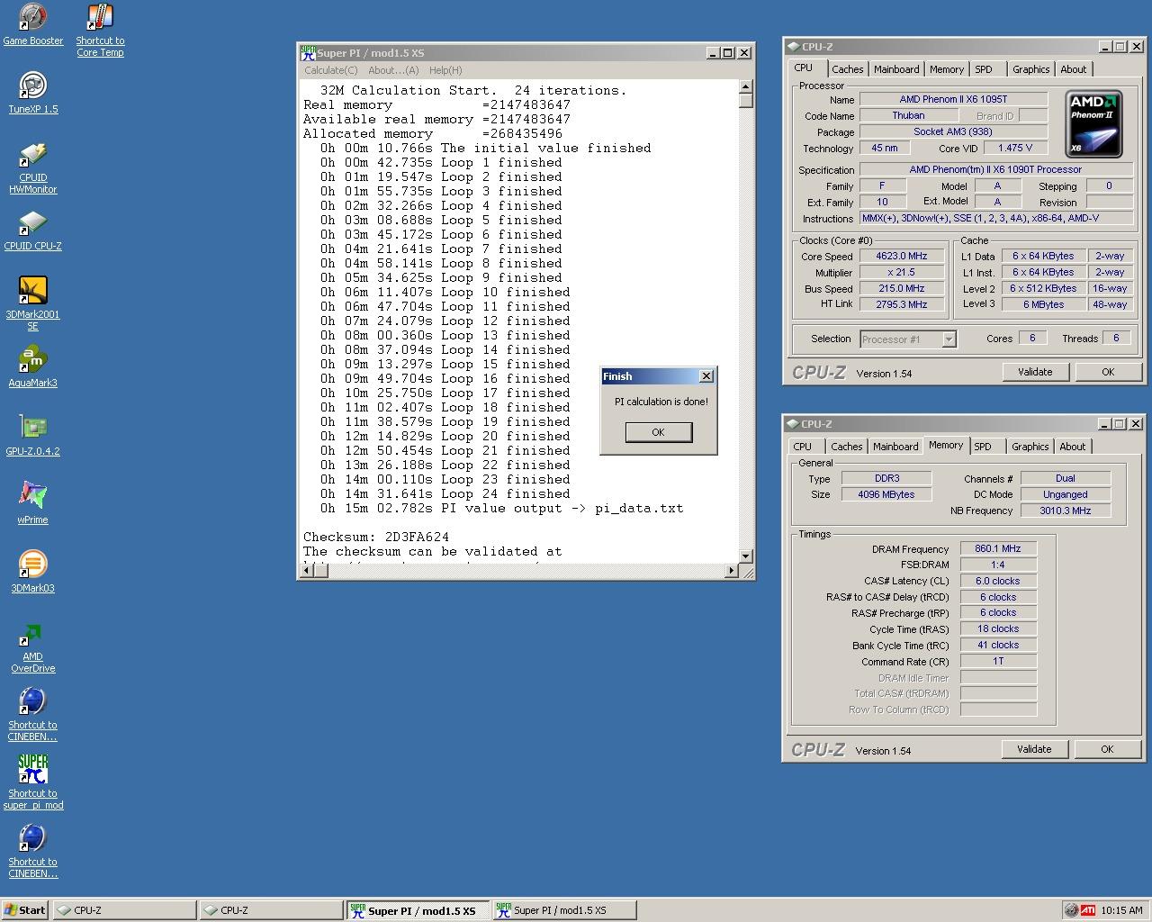Switch to first CPU-Z taskbar button
This screenshot has width=1152, height=922.
point(124,910)
